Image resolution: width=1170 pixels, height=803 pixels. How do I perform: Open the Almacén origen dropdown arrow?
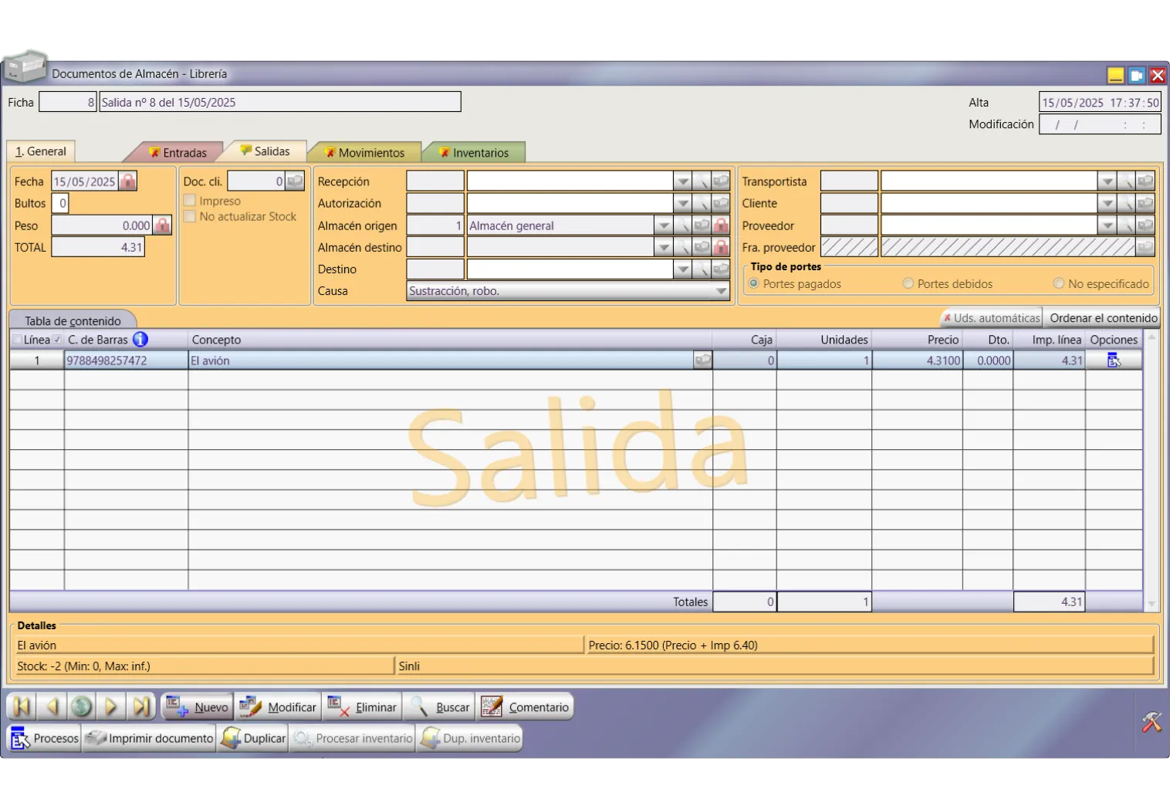663,225
